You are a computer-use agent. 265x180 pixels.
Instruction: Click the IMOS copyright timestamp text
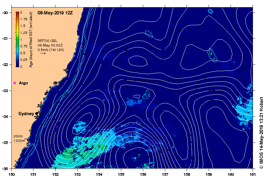[261, 133]
